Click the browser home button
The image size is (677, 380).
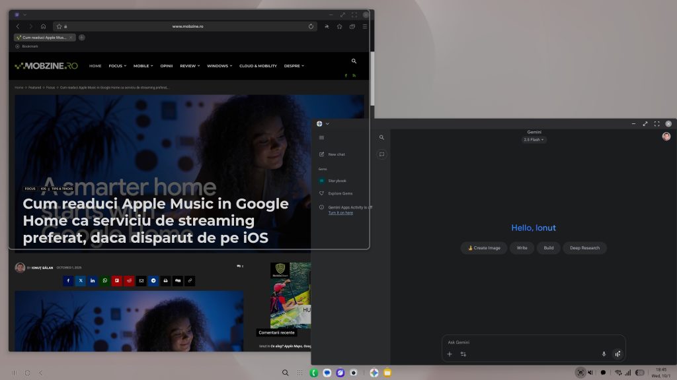coord(43,26)
